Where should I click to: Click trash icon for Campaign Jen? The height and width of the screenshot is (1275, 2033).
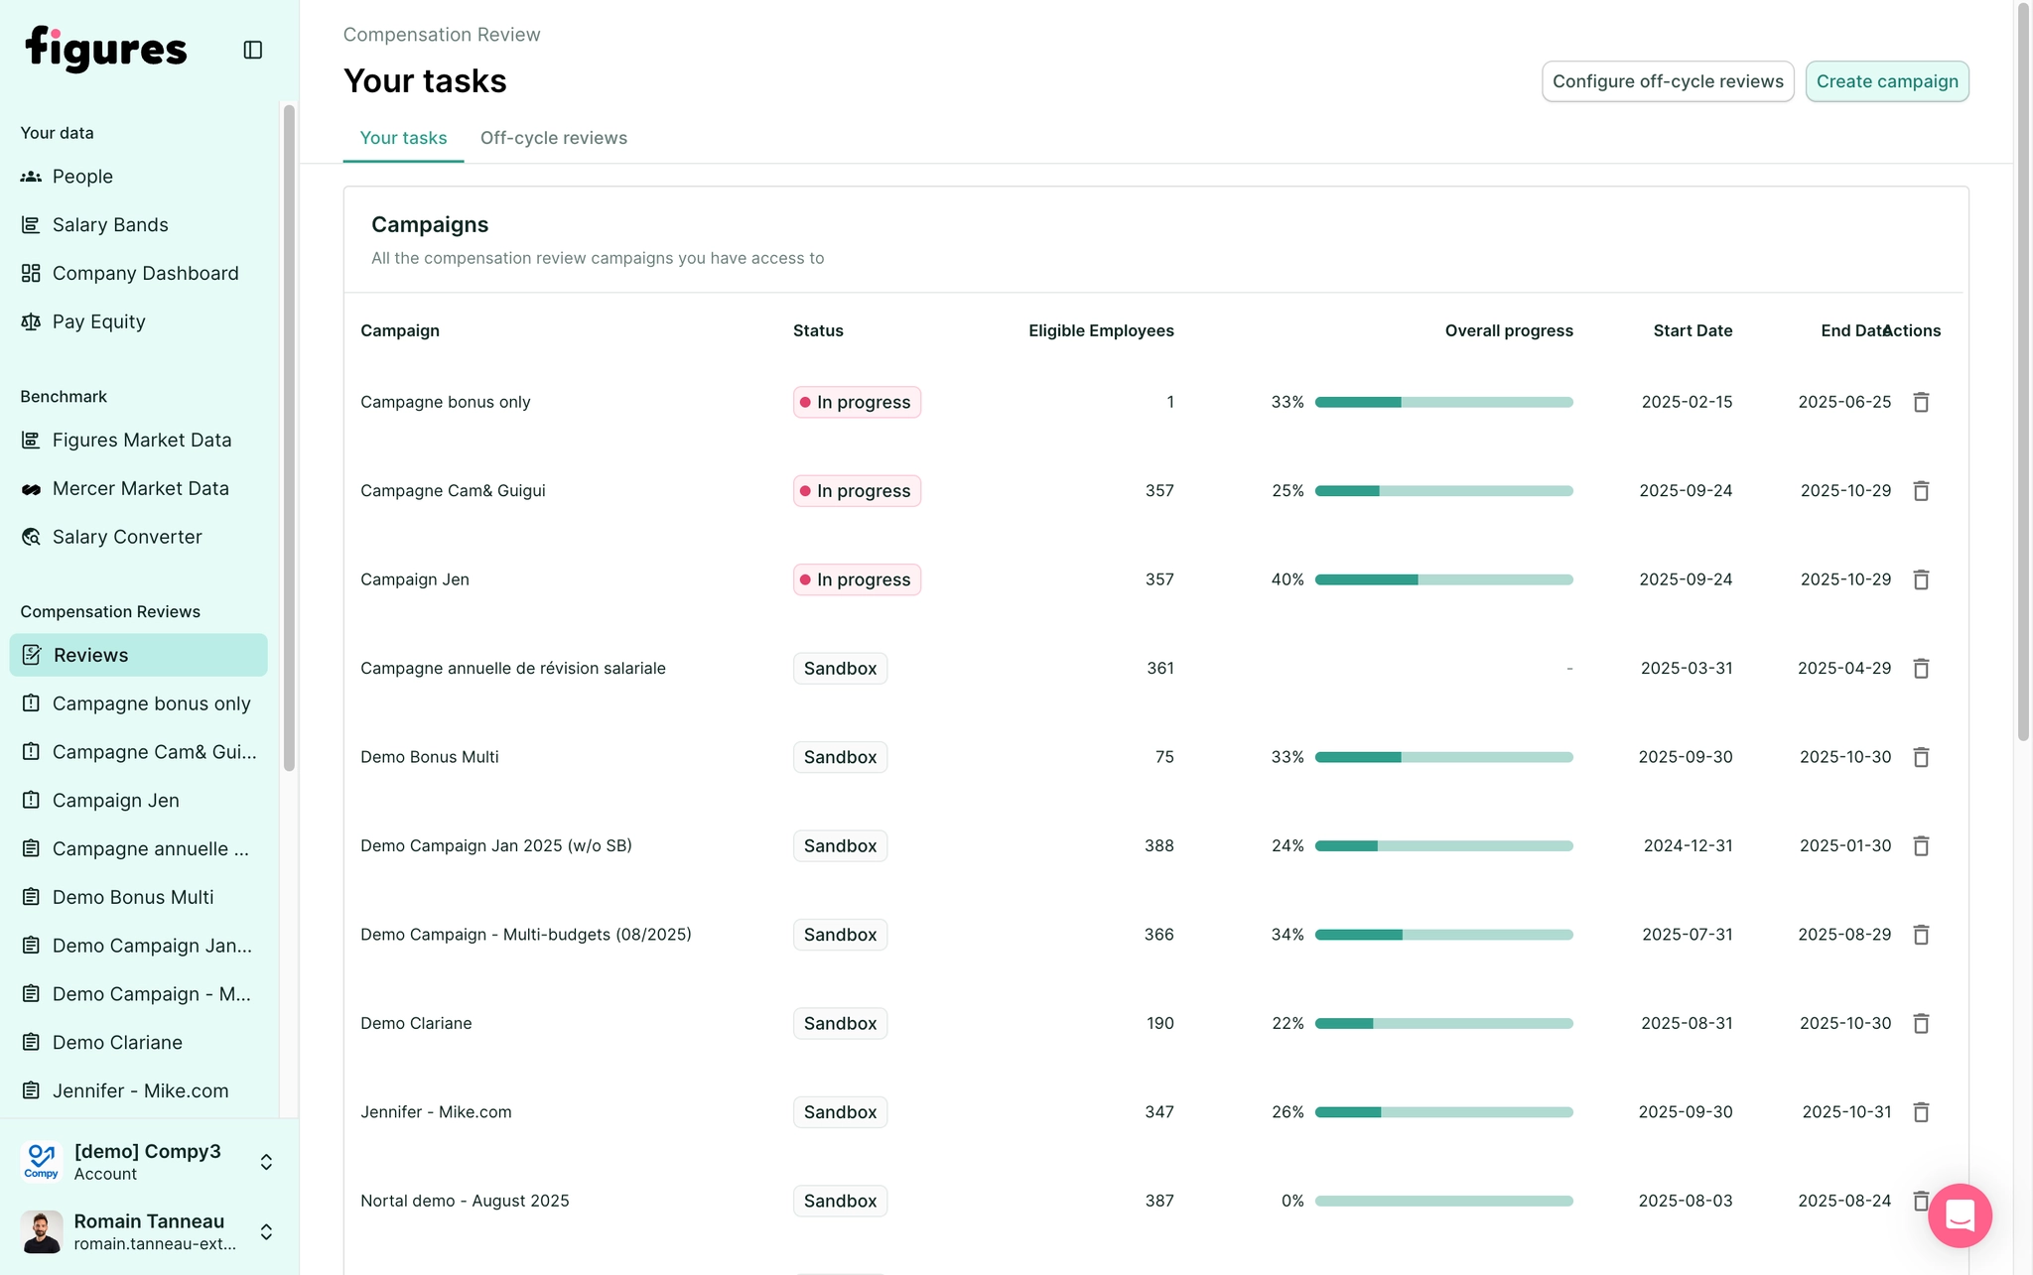pos(1921,579)
